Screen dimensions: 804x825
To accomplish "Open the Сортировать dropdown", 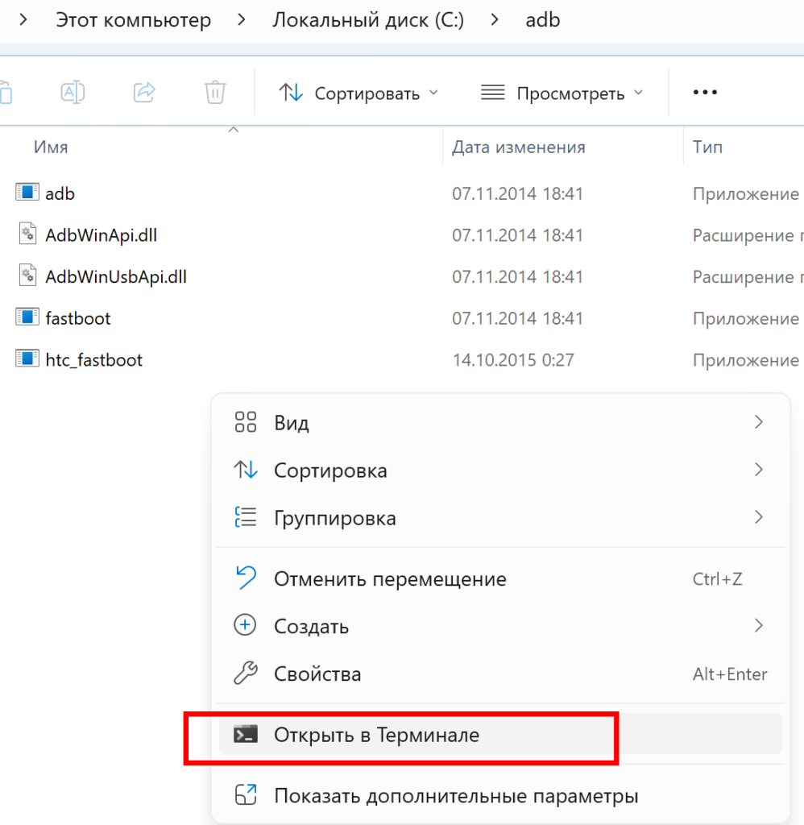I will click(358, 93).
